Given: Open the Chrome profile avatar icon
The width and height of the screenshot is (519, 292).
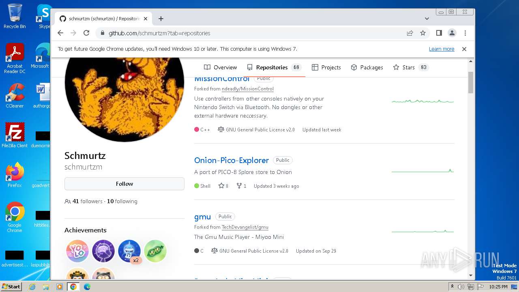Looking at the screenshot, I should [452, 33].
